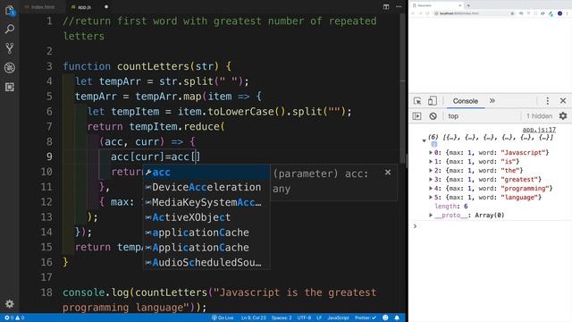This screenshot has width=572, height=322.
Task: Click the Go Live status bar button
Action: pos(223,318)
